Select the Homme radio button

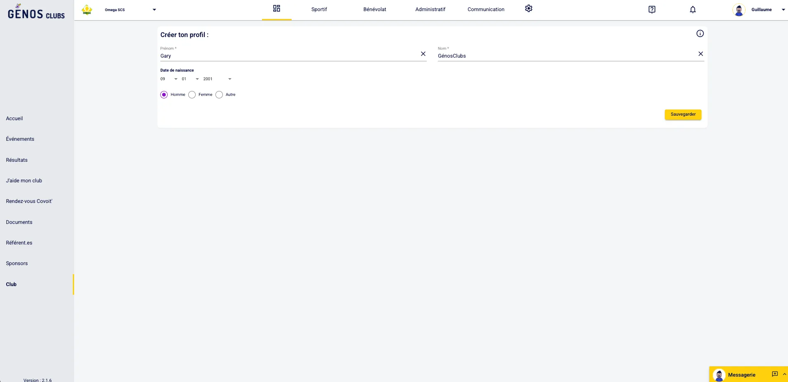[164, 95]
